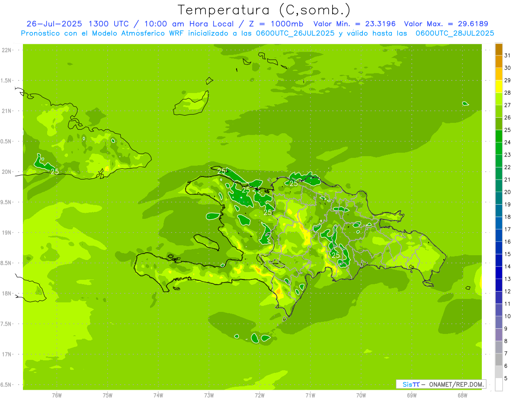The width and height of the screenshot is (519, 401).
Task: Click the 75W longitude axis label
Action: [108, 395]
